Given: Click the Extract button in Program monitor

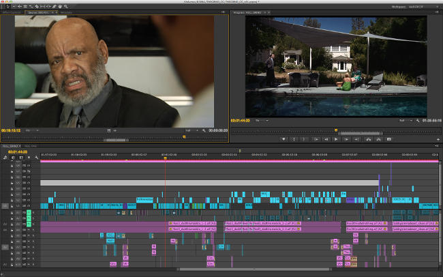Looking at the screenshot, I should (378, 139).
